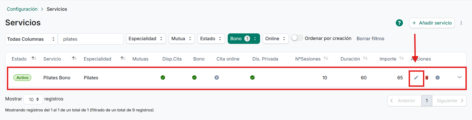472x120 pixels.
Task: Toggle Ordenar por creación switch
Action: point(297,38)
